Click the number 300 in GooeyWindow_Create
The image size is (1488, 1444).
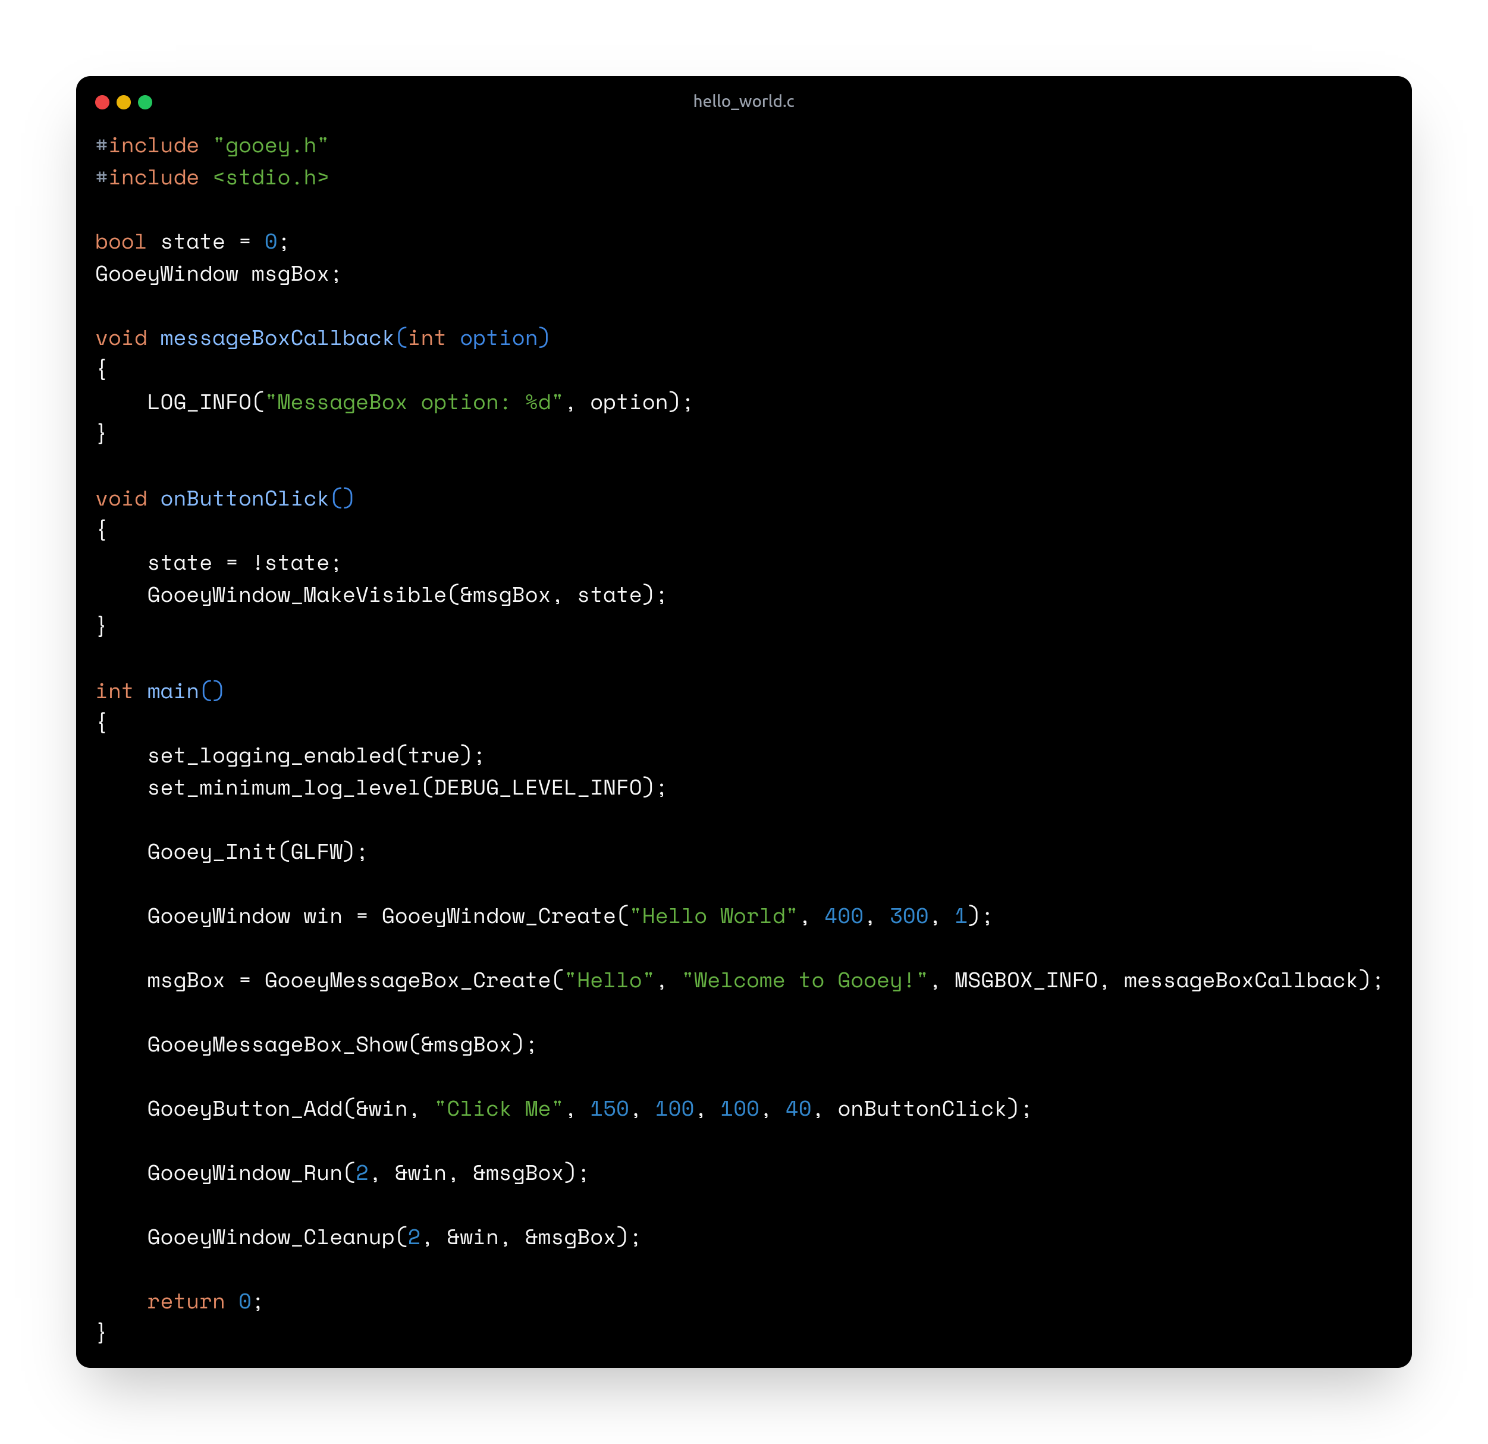point(909,916)
